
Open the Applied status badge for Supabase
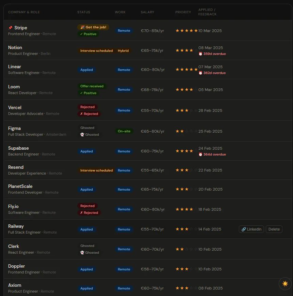(87, 151)
